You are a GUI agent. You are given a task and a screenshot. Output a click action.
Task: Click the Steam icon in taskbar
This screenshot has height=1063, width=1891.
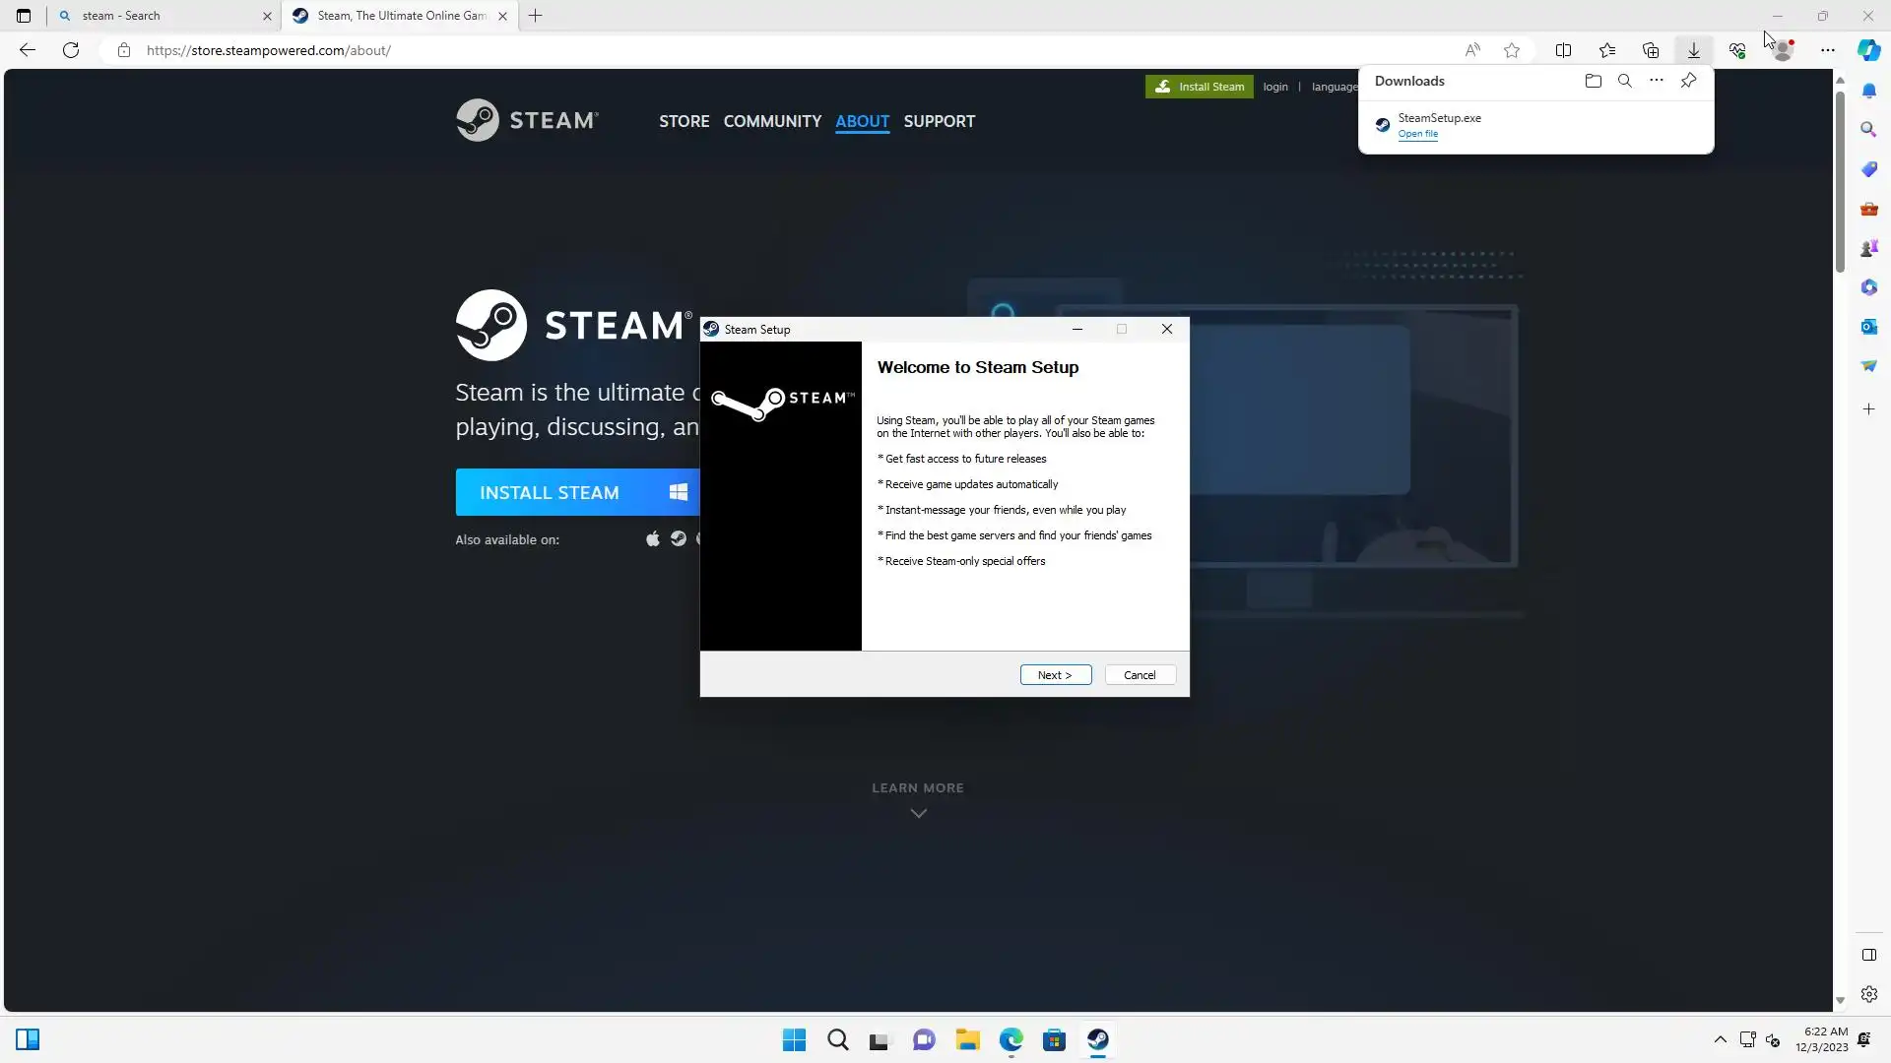1097,1039
